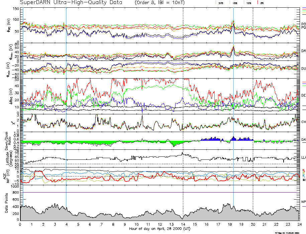306x234 pixels.
Task: Click the "Hour of day" x-axis label
Action: click(x=160, y=229)
